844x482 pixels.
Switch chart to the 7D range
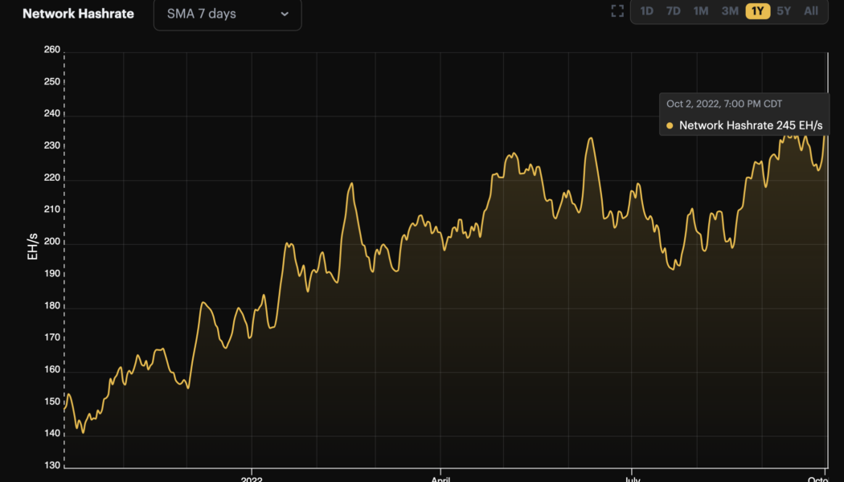tap(674, 11)
